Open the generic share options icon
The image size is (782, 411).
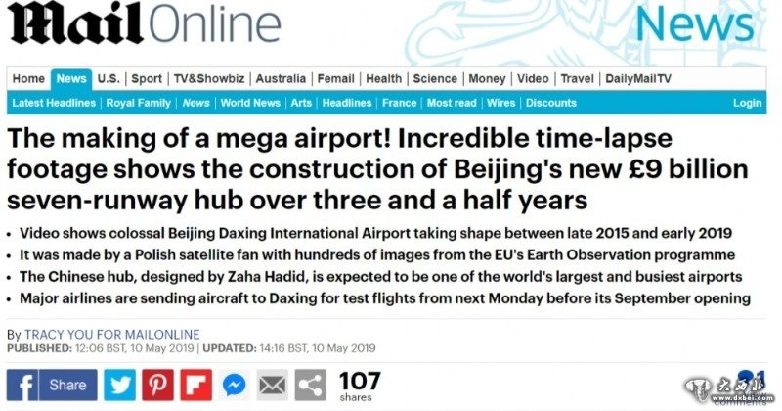tap(310, 385)
